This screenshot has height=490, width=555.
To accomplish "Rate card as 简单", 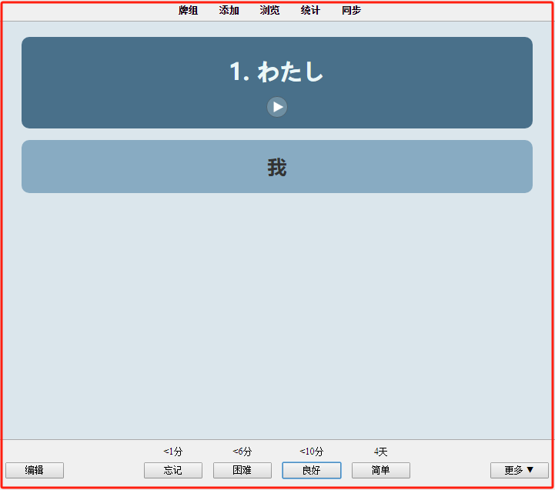I will click(381, 470).
